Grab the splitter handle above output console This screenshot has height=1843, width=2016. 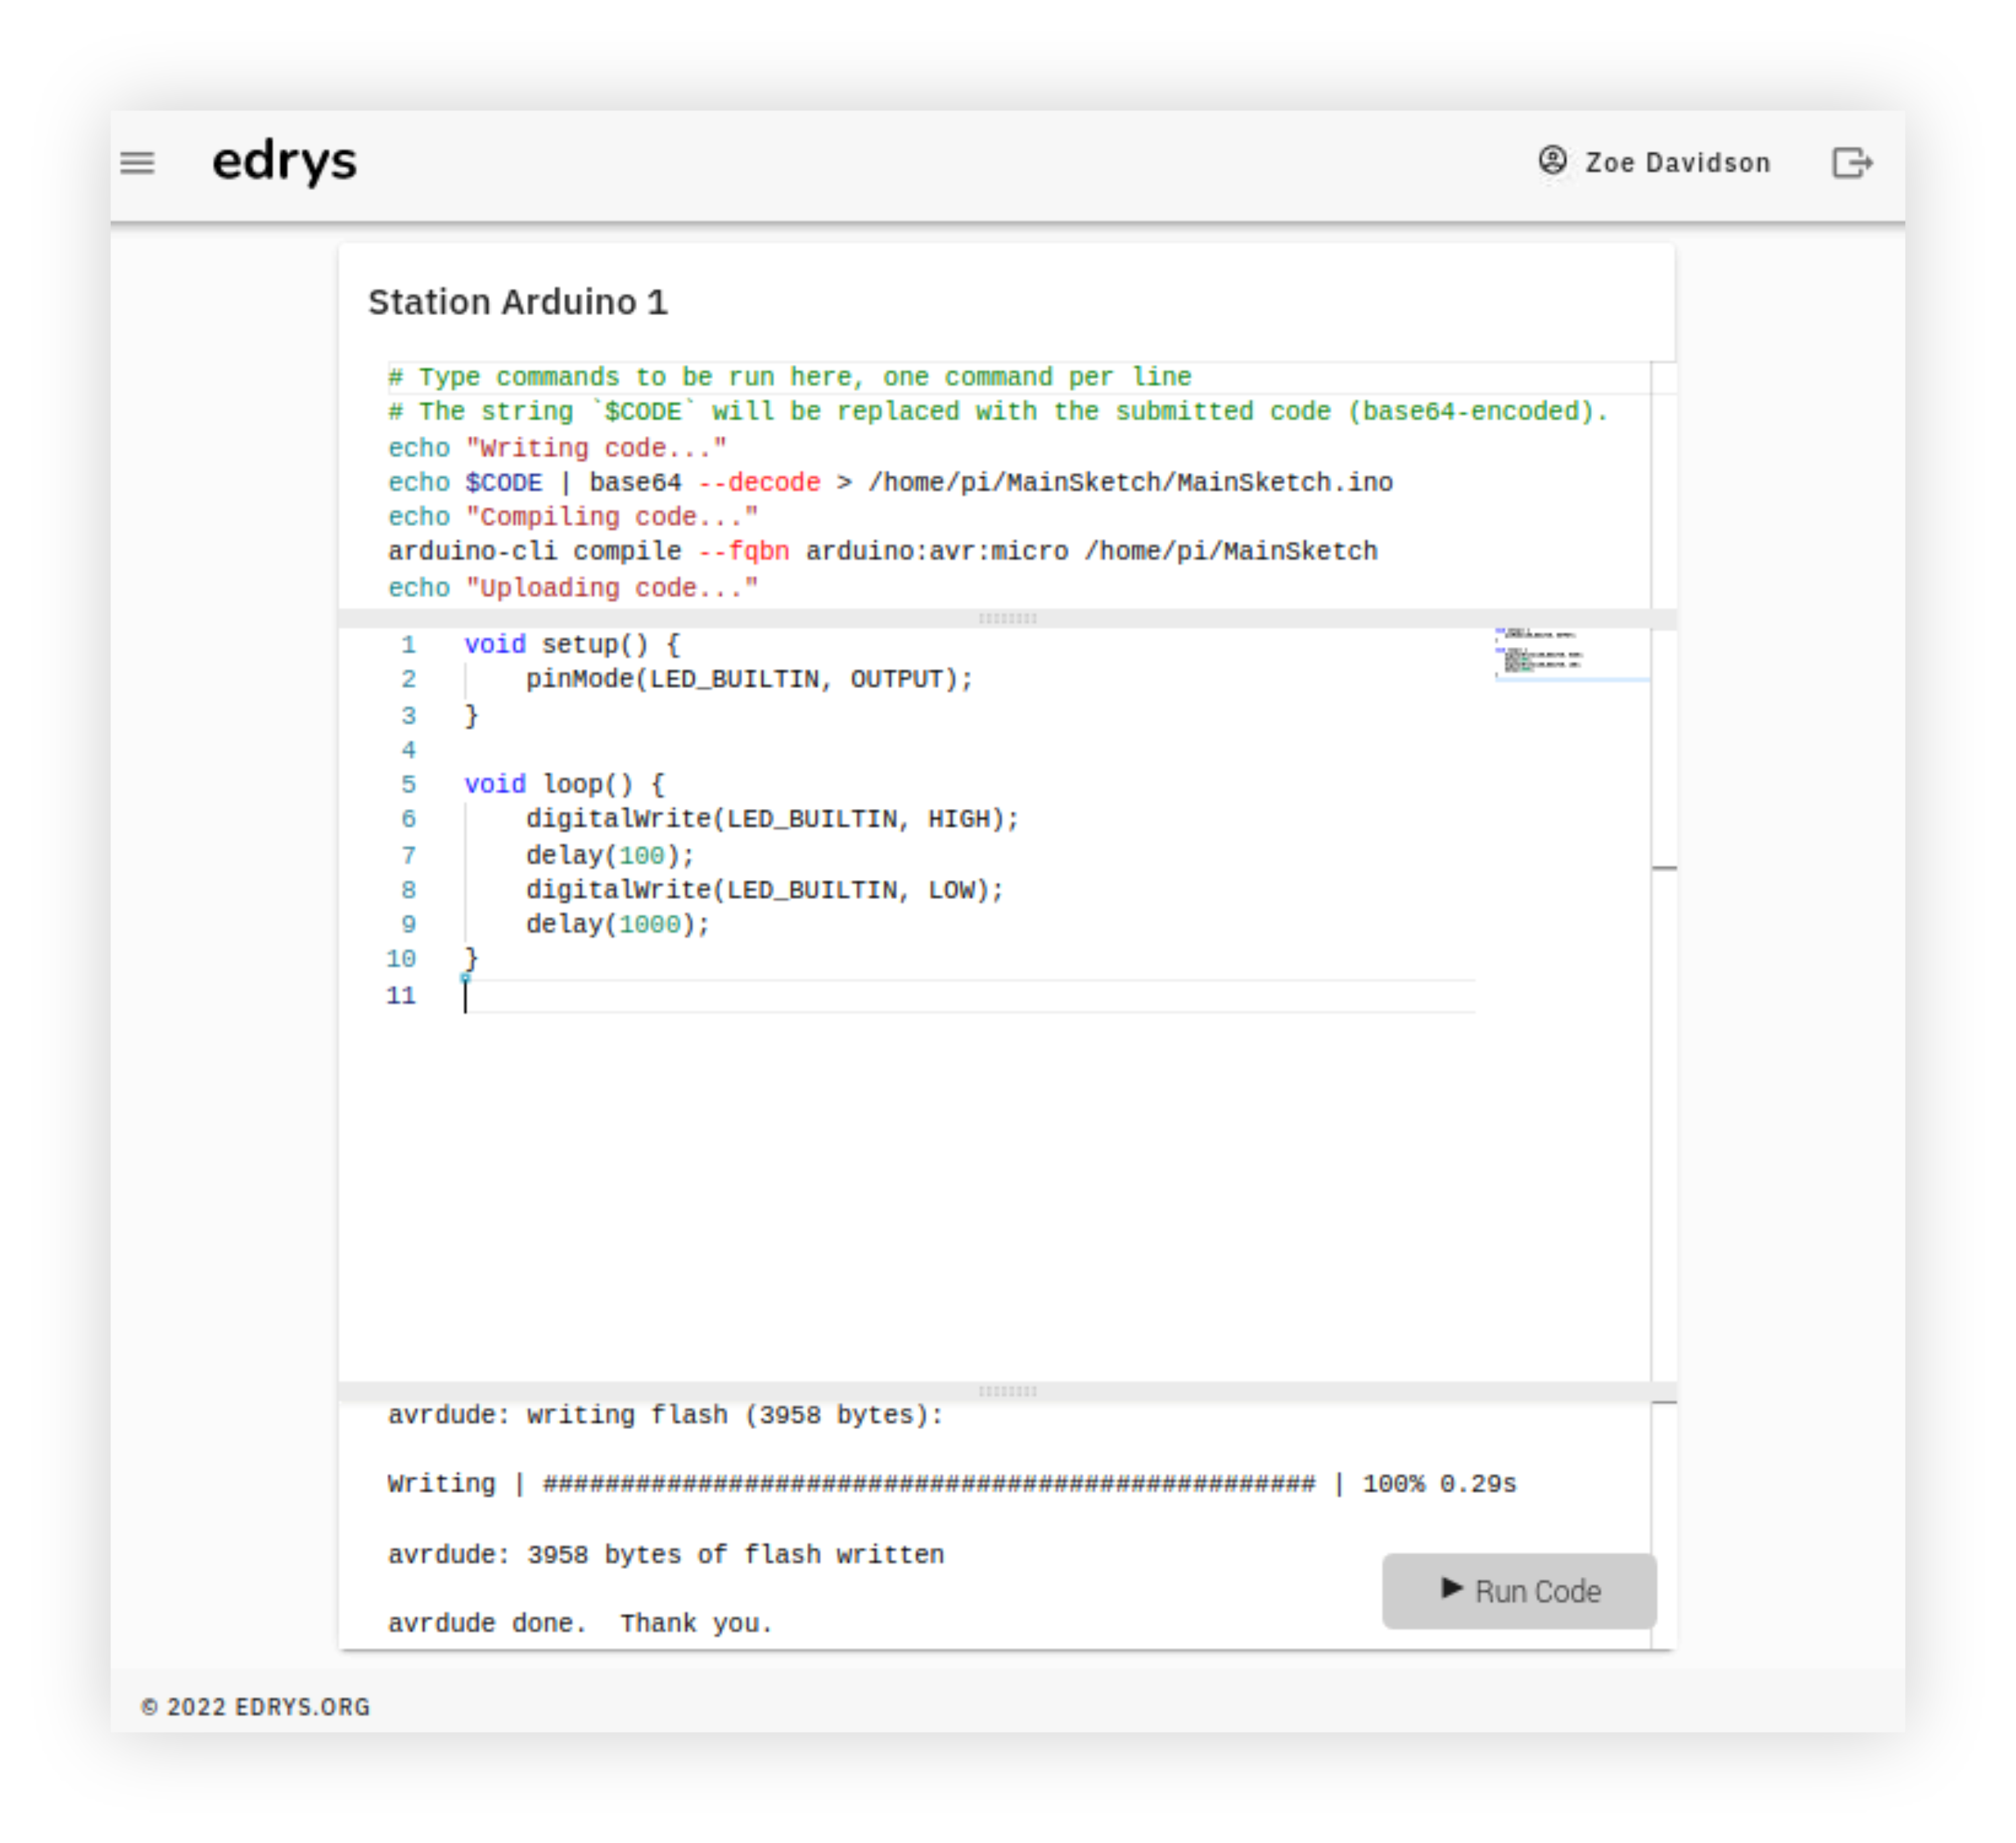click(1007, 1391)
